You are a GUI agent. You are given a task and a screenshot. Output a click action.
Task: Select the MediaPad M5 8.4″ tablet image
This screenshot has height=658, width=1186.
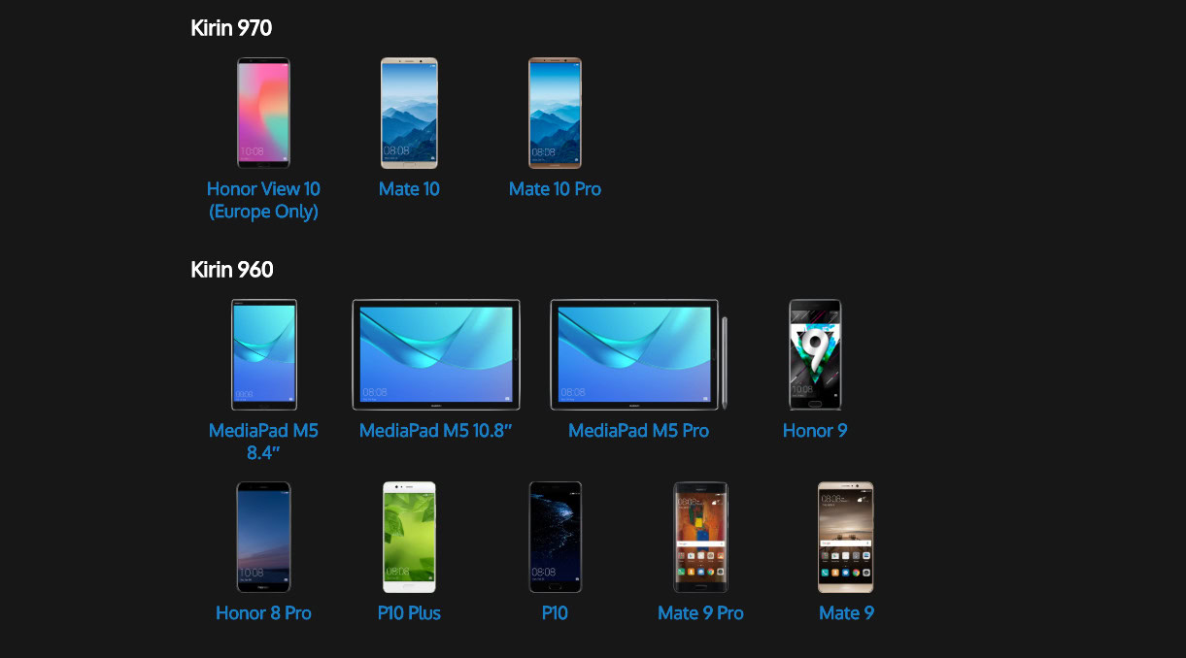[263, 354]
